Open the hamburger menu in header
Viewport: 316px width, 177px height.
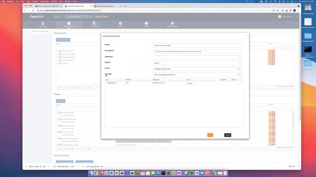(296, 17)
